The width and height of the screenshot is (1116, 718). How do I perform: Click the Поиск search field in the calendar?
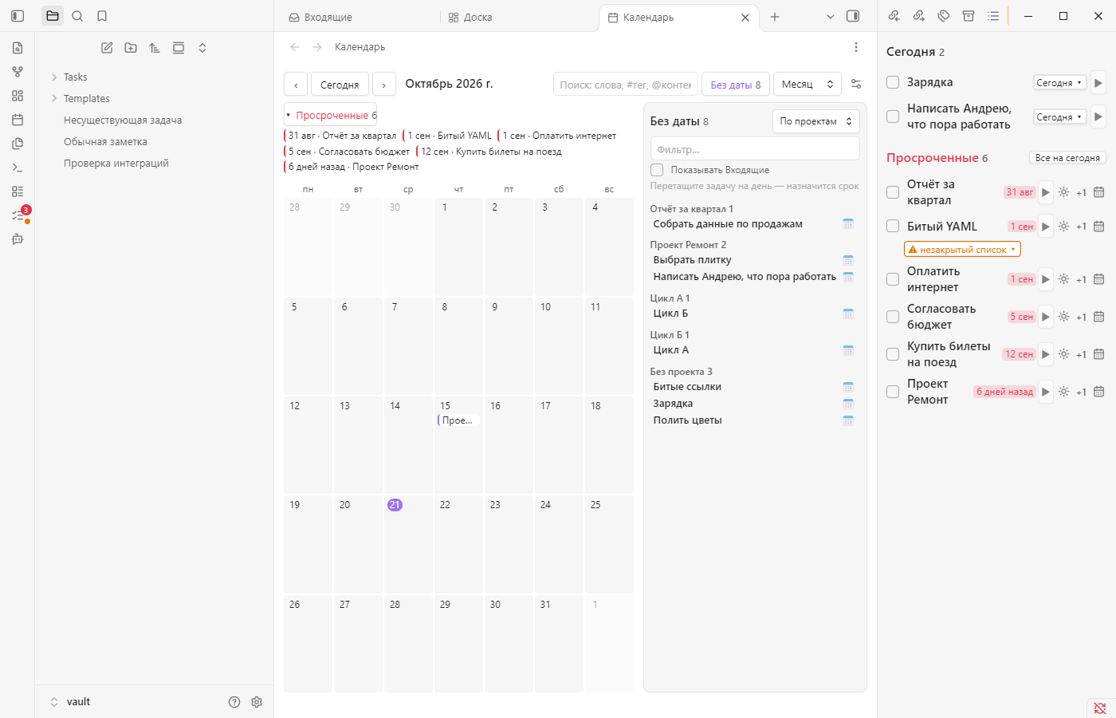pyautogui.click(x=626, y=85)
